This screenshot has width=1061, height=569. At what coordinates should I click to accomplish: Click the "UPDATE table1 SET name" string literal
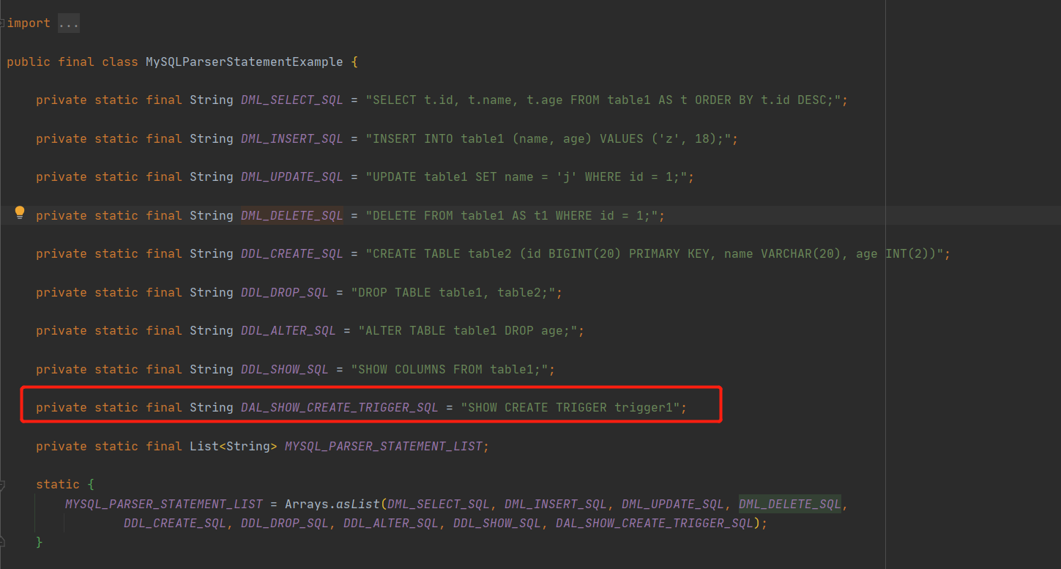click(526, 177)
